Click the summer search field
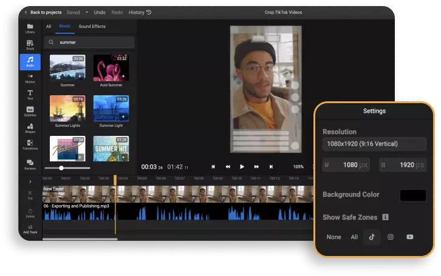Screen dimensions: 441x276 89,42
